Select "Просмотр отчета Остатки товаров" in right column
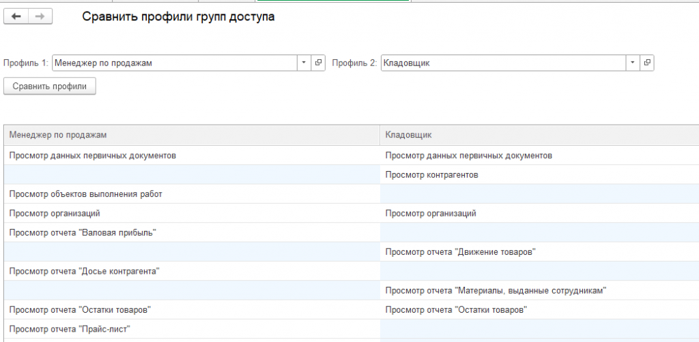Image resolution: width=699 pixels, height=342 pixels. [456, 310]
